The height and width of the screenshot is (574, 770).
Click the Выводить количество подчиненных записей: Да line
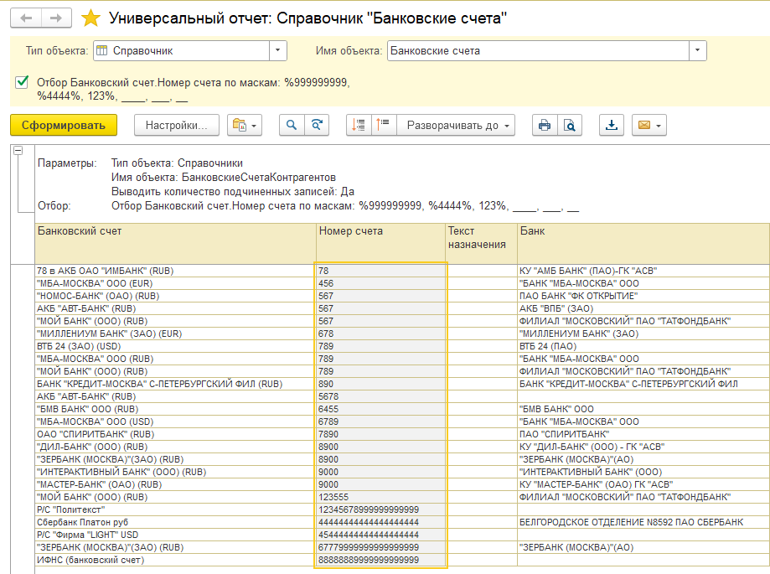pyautogui.click(x=233, y=192)
